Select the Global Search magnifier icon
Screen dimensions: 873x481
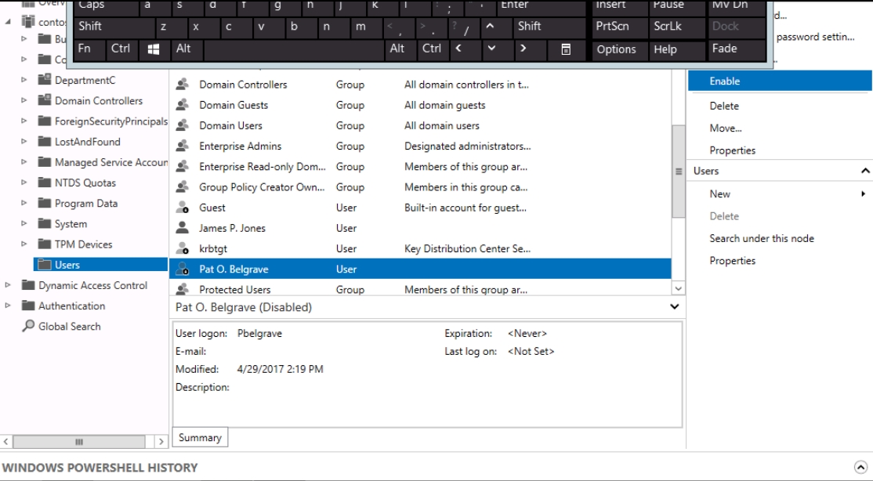pos(28,326)
